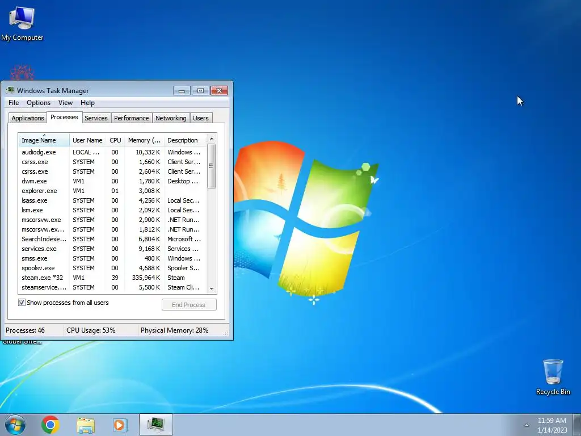Uncheck Show processes from all users

[22, 303]
